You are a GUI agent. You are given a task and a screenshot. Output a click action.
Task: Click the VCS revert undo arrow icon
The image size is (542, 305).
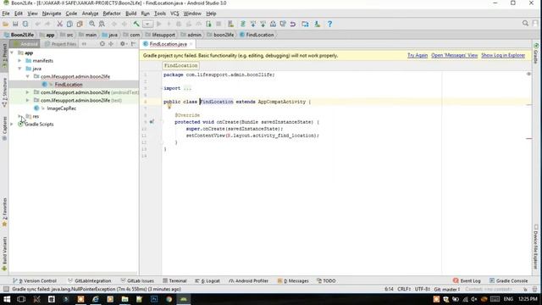click(x=293, y=24)
